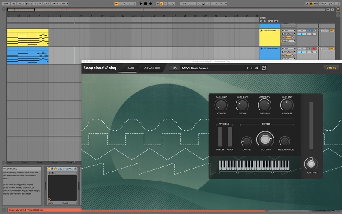Click the Stop button in the transport

[145, 3]
